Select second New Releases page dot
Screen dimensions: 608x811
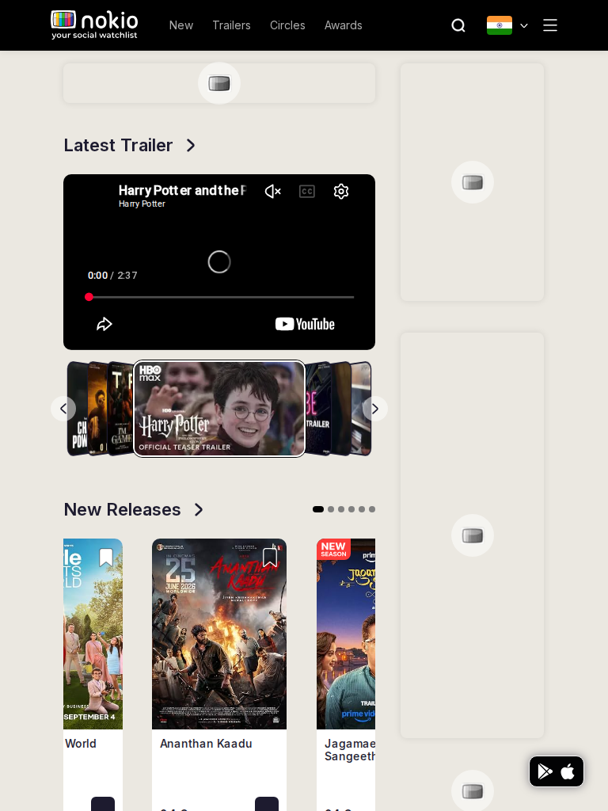pos(331,509)
